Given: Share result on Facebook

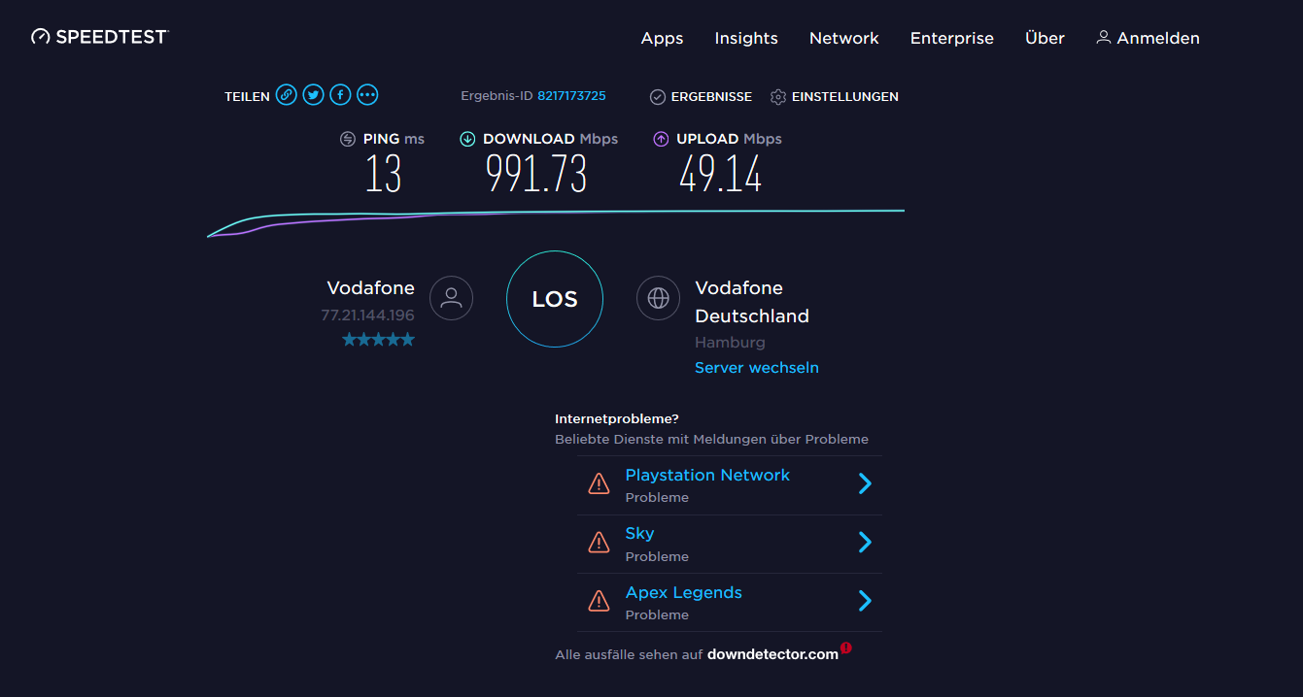Looking at the screenshot, I should (340, 94).
